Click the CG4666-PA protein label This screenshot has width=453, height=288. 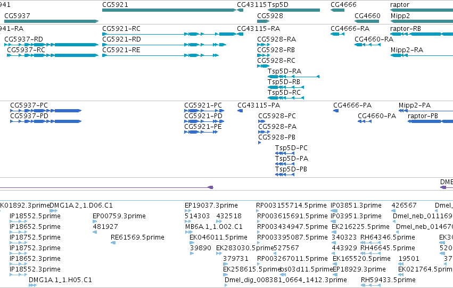(x=352, y=105)
